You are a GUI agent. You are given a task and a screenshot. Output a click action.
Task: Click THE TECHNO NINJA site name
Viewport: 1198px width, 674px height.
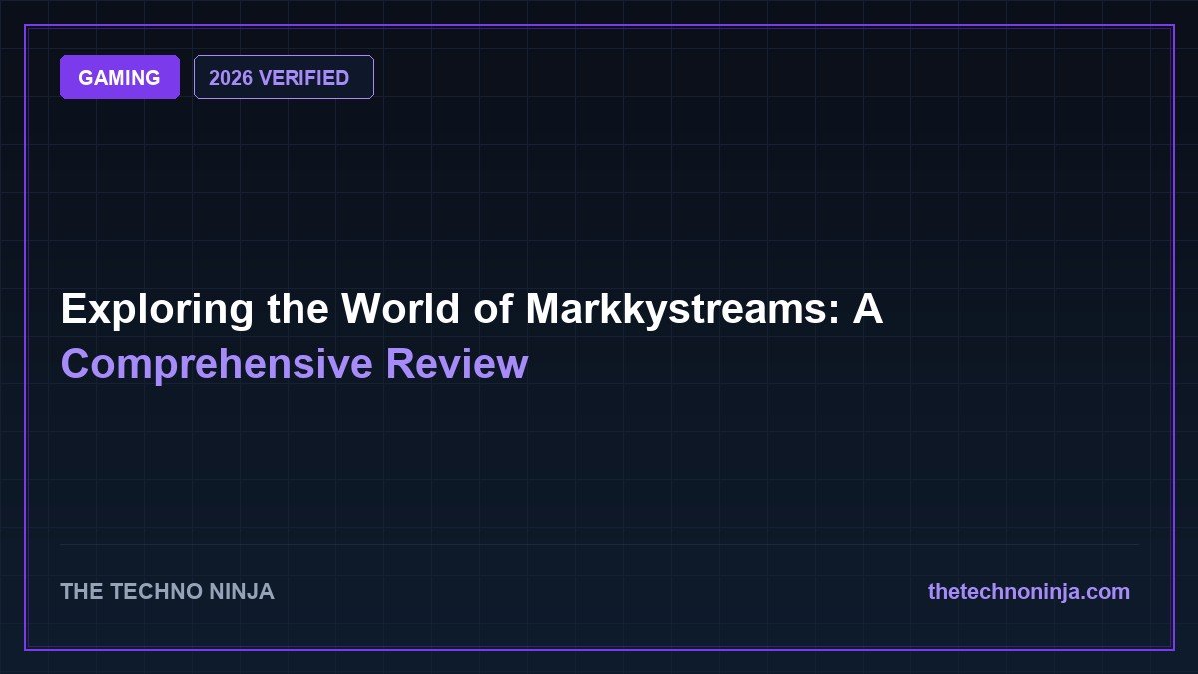(167, 591)
